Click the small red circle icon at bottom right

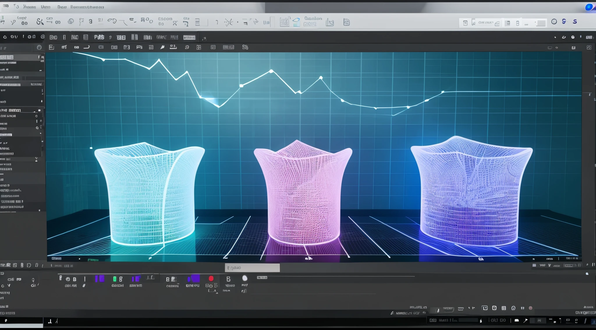(531, 308)
